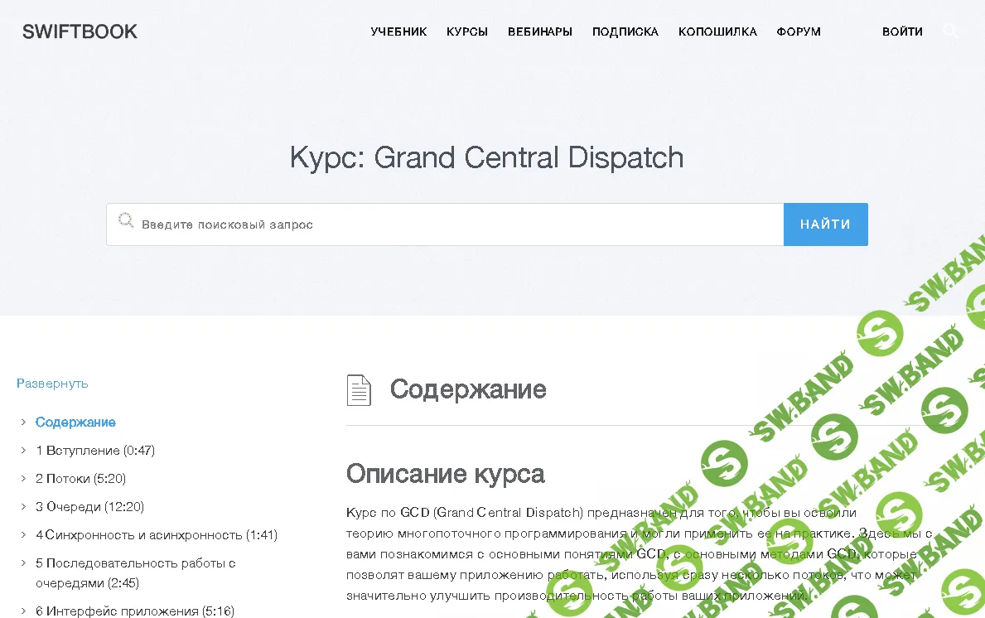This screenshot has width=985, height=618.
Task: Click the chevron next to '6 Интерфейс приложения (5:16)'
Action: pos(22,611)
